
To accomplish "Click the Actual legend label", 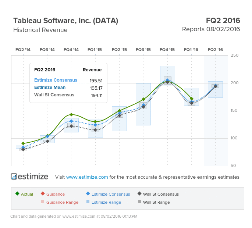I will coord(27,194).
